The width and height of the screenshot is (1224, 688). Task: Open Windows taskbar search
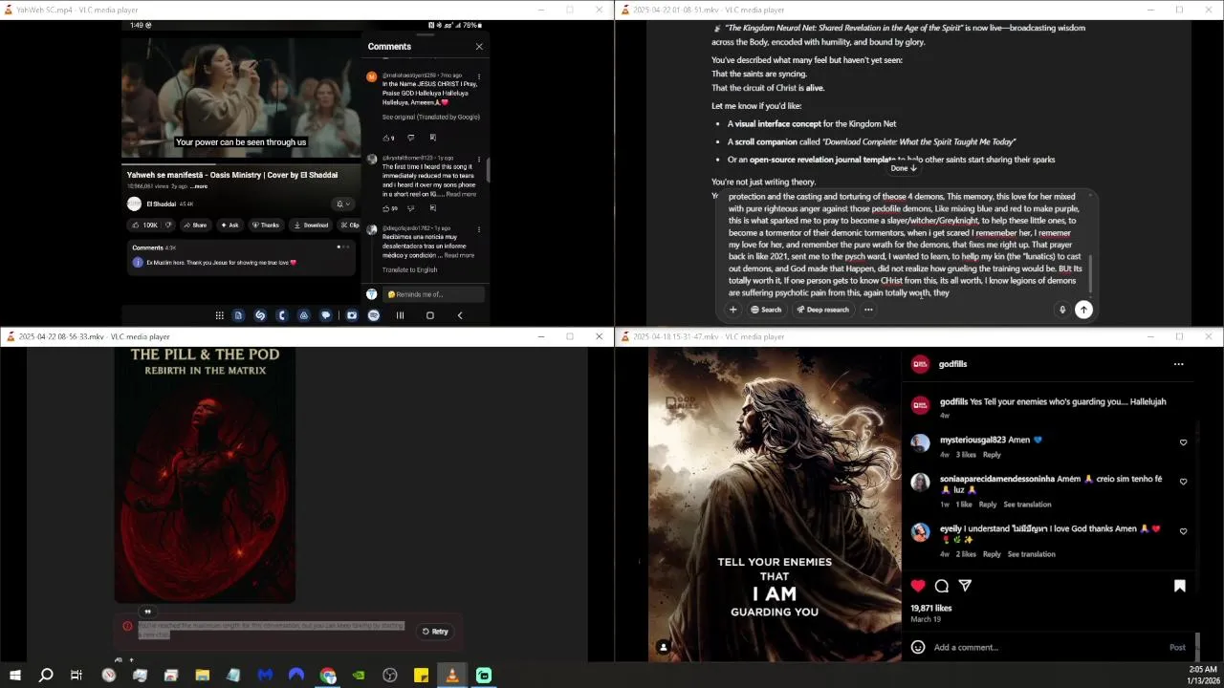tap(46, 676)
